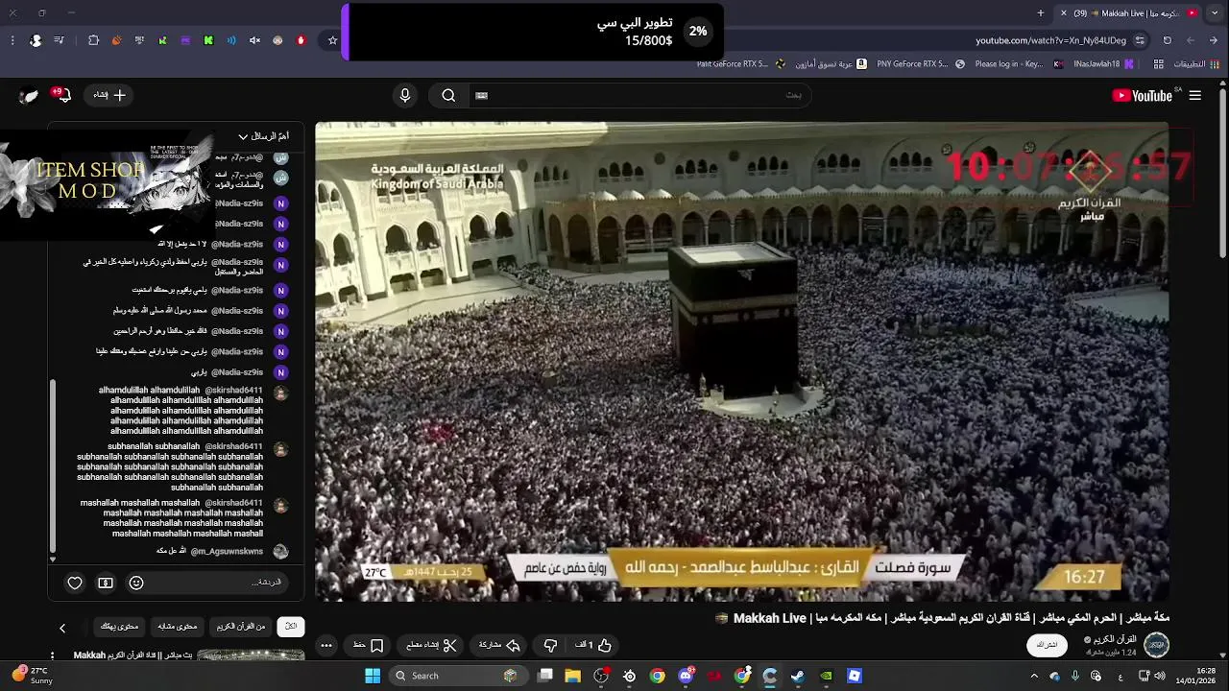
Task: Select the 'content for you' chip
Action: [120, 626]
